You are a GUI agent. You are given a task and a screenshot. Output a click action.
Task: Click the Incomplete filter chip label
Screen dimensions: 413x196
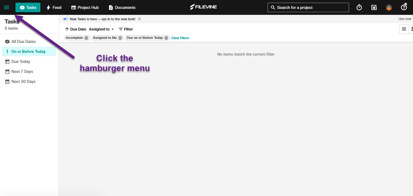[x=74, y=38]
